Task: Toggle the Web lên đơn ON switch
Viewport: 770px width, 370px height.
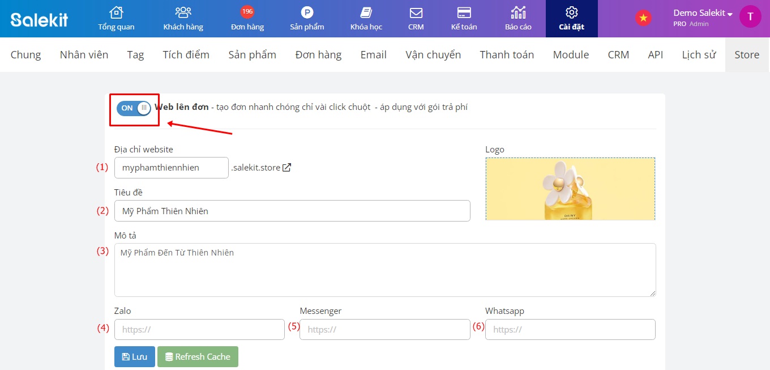Action: tap(134, 108)
